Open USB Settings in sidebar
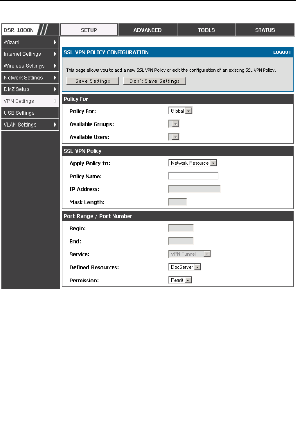Viewport: 296px width, 448px height. click(30, 113)
